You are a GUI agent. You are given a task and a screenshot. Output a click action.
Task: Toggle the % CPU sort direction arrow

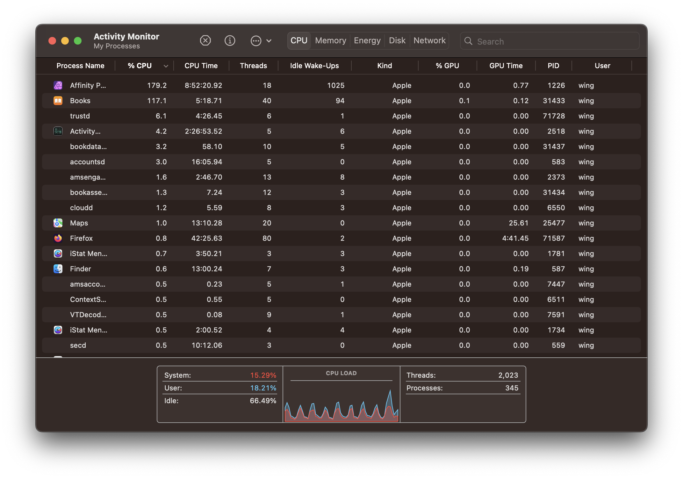click(166, 66)
